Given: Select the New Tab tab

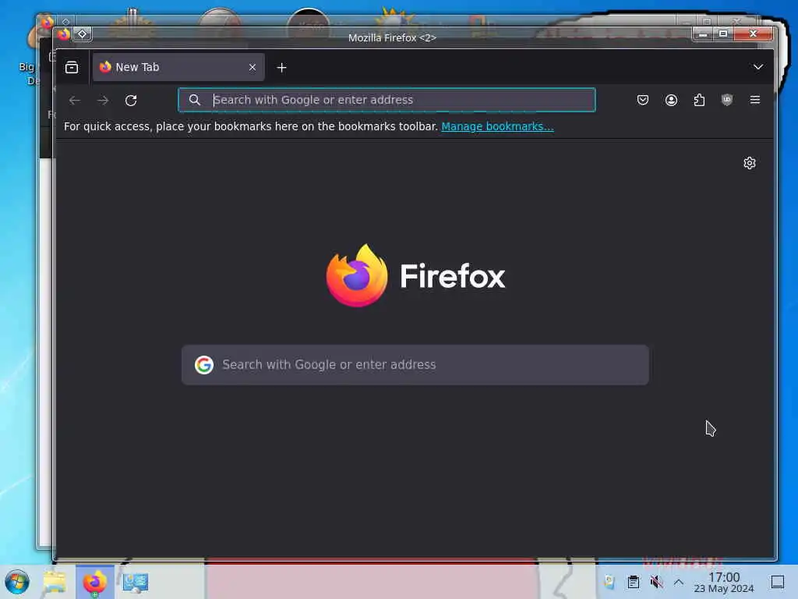Looking at the screenshot, I should 178,67.
